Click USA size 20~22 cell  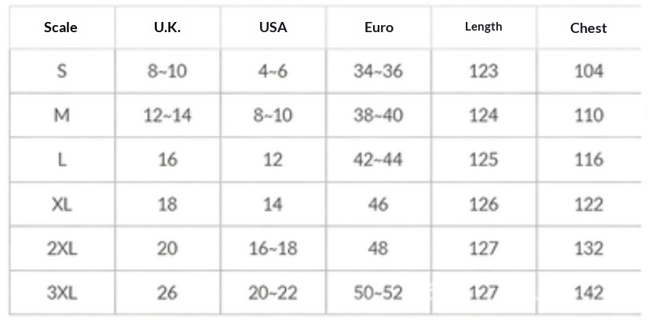(273, 293)
